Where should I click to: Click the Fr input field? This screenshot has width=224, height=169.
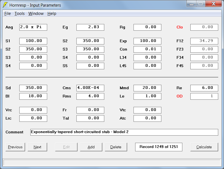point(90,110)
